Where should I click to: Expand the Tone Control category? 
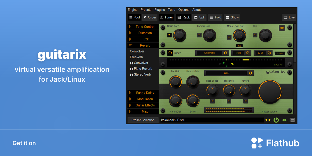(143, 27)
